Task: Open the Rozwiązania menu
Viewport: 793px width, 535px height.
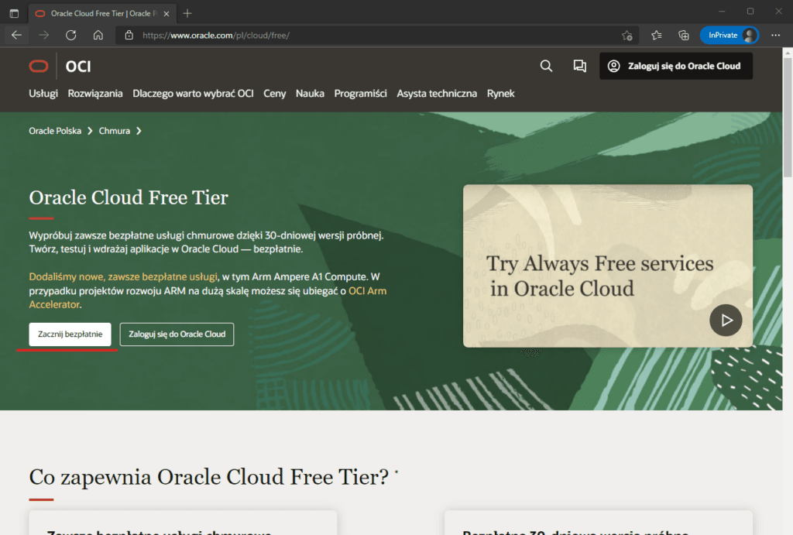Action: [95, 94]
